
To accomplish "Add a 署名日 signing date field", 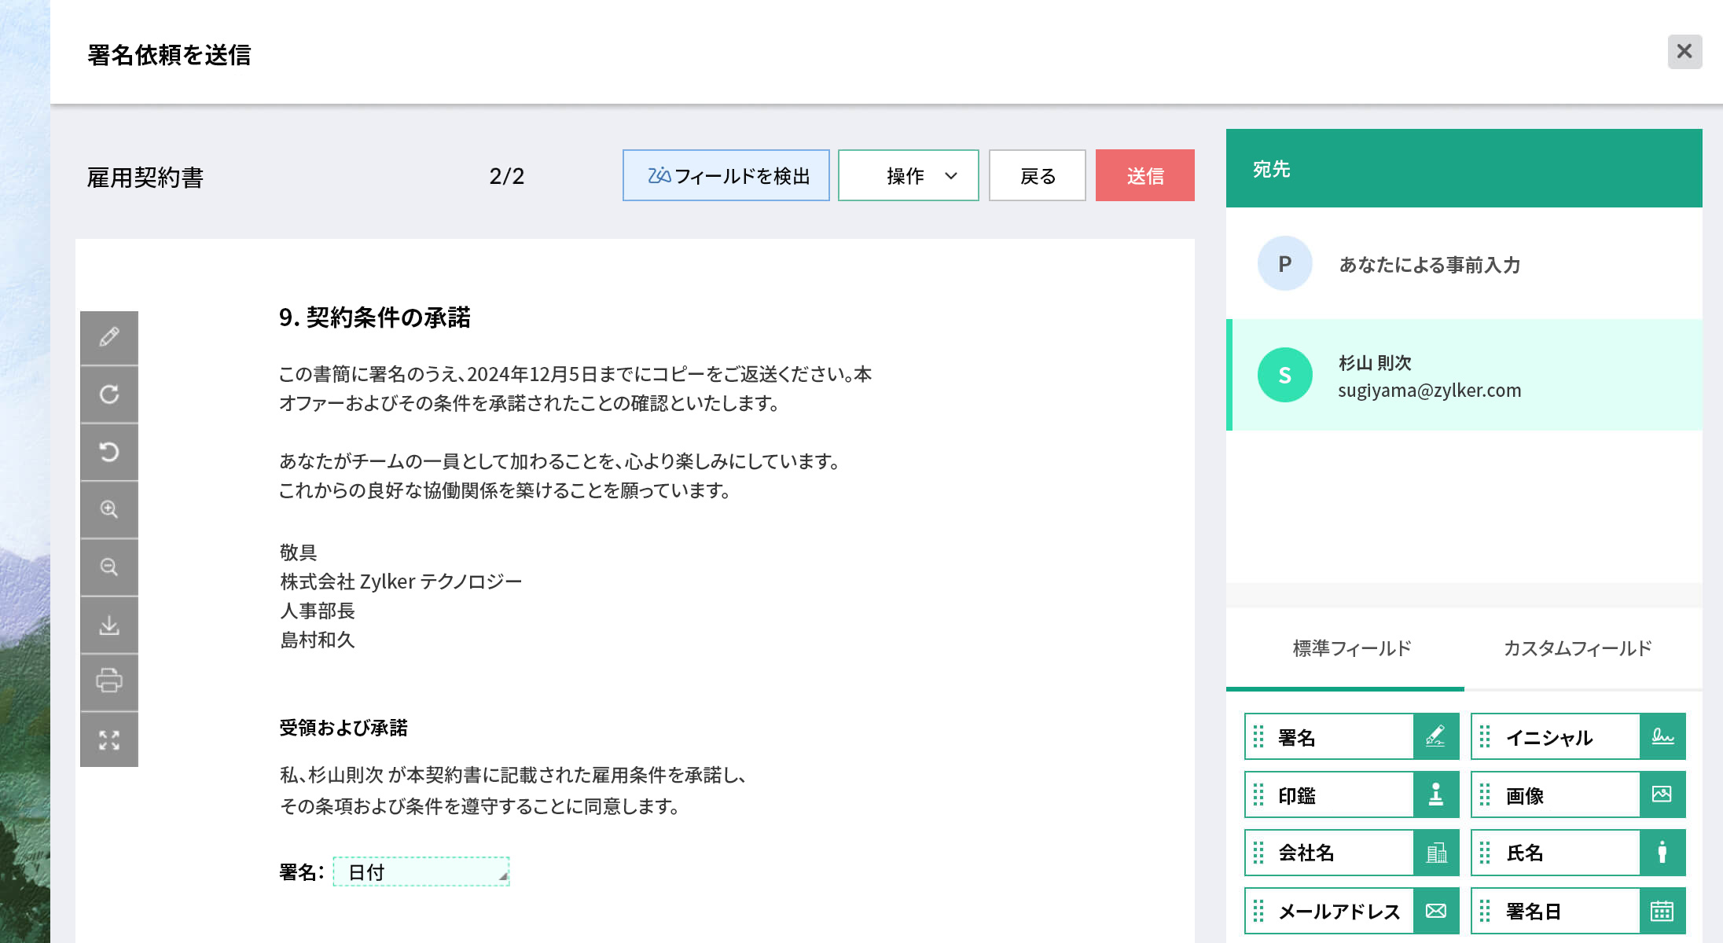I will pyautogui.click(x=1577, y=911).
